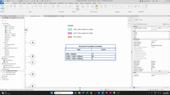
Task: Open the Select panel dropdown
Action: coord(2,12)
